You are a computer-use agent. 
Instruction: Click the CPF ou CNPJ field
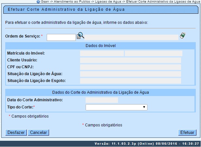click(x=130, y=67)
